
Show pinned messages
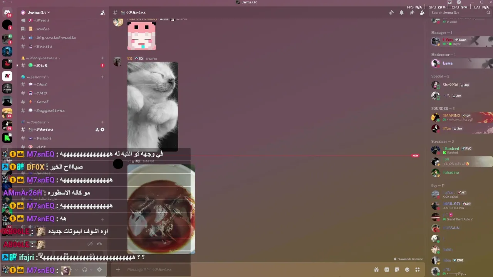pos(412,13)
